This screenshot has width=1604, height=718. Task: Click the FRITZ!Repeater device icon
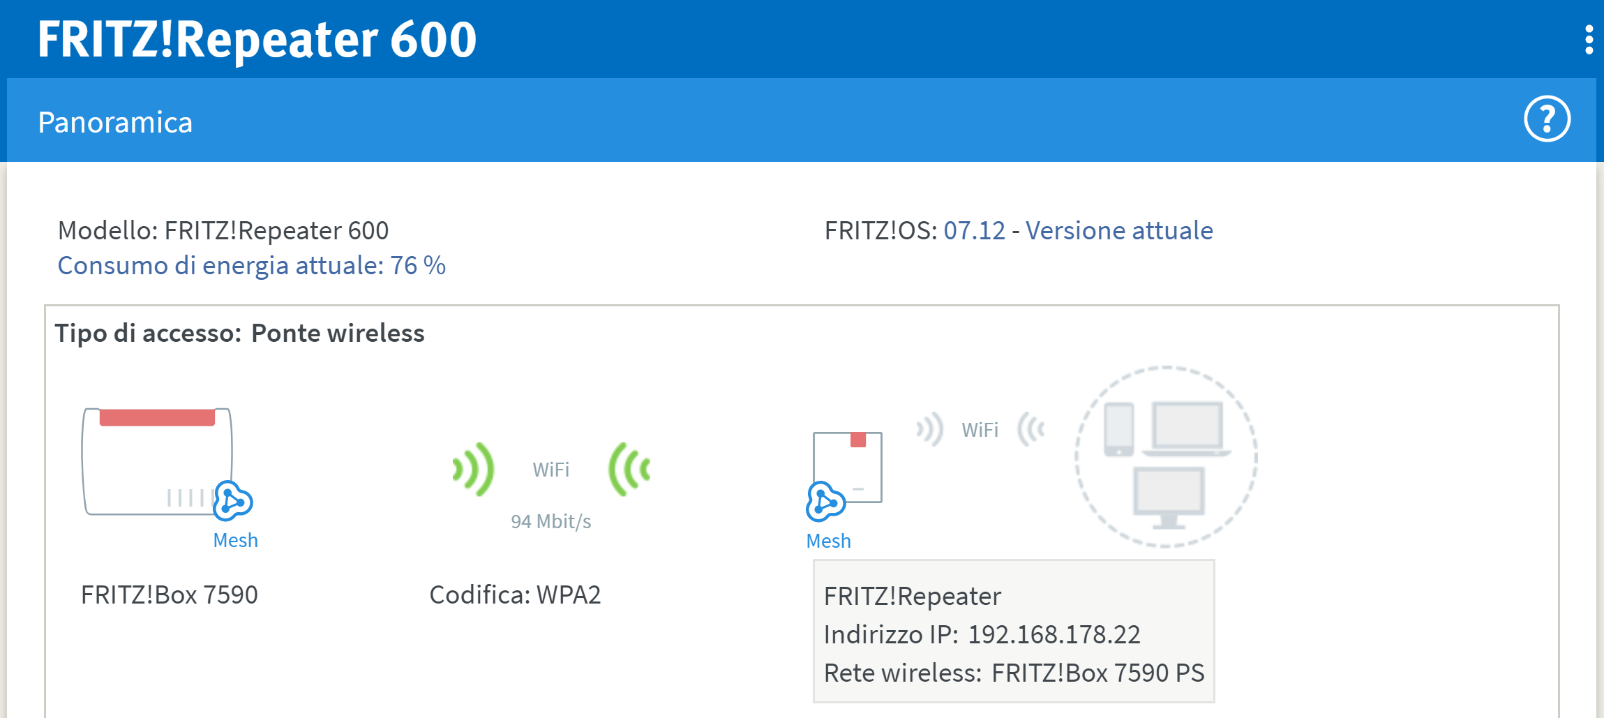pyautogui.click(x=848, y=467)
